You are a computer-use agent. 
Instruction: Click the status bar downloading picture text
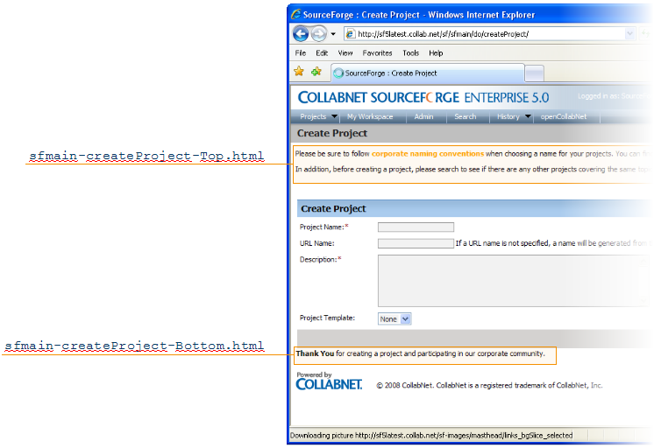point(431,436)
